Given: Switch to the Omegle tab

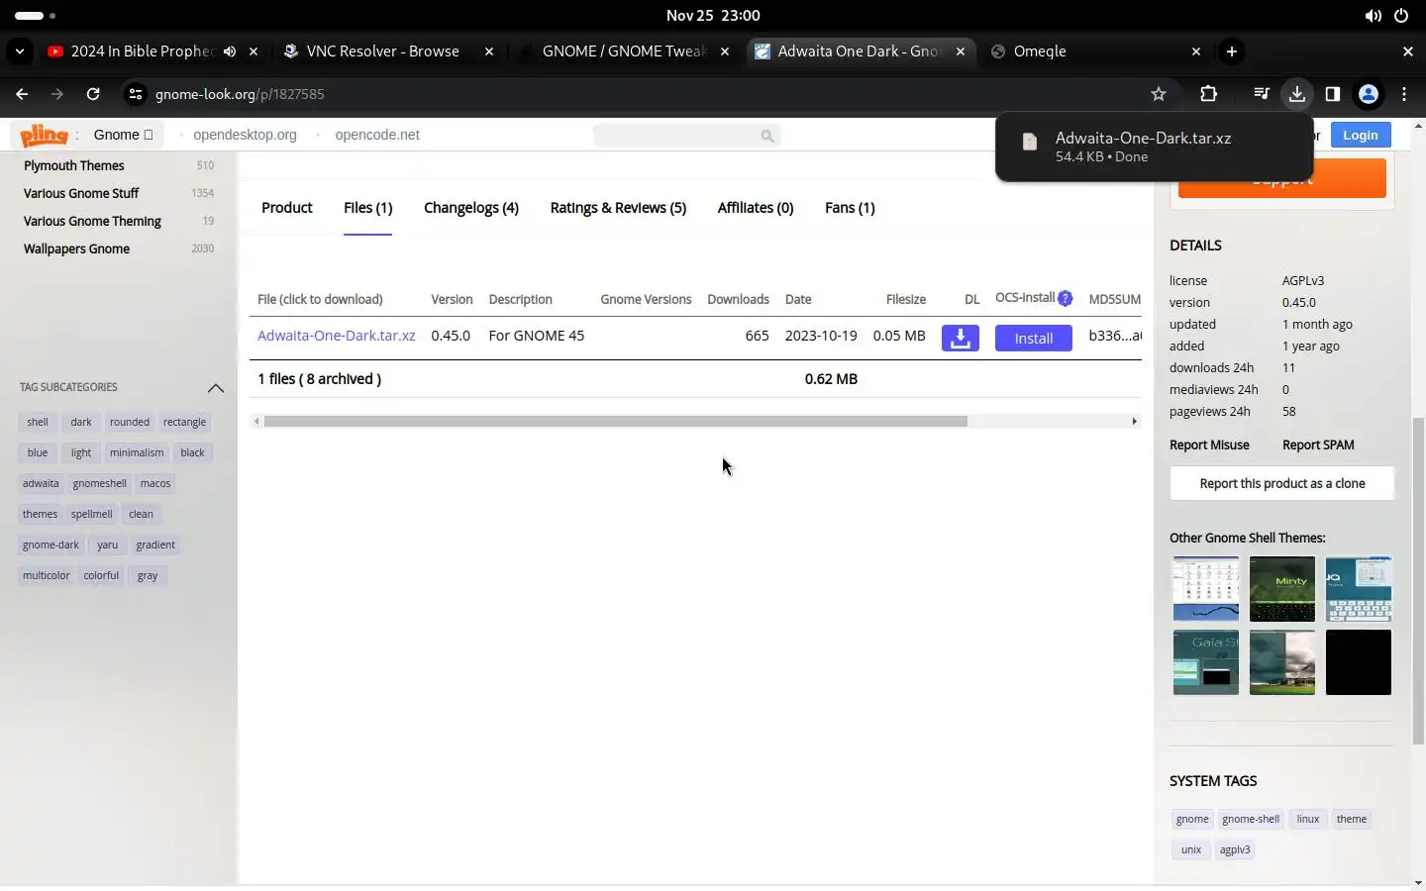Looking at the screenshot, I should (1094, 51).
